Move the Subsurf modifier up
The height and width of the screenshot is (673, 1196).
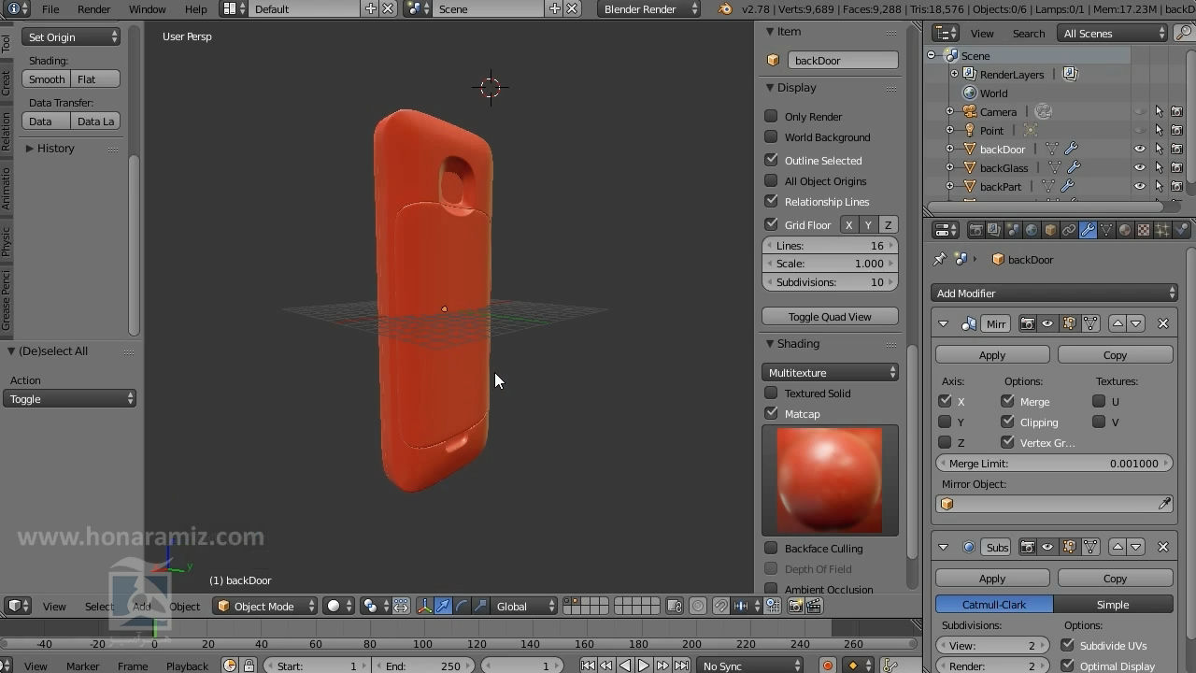click(x=1118, y=547)
